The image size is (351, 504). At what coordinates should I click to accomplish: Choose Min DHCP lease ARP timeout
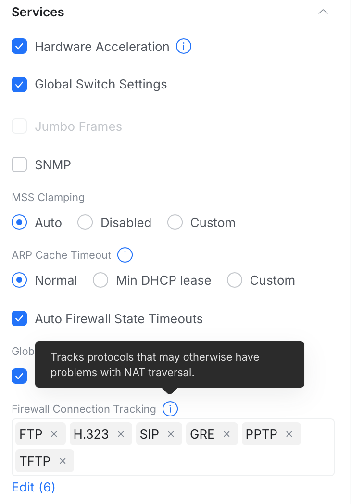[100, 280]
